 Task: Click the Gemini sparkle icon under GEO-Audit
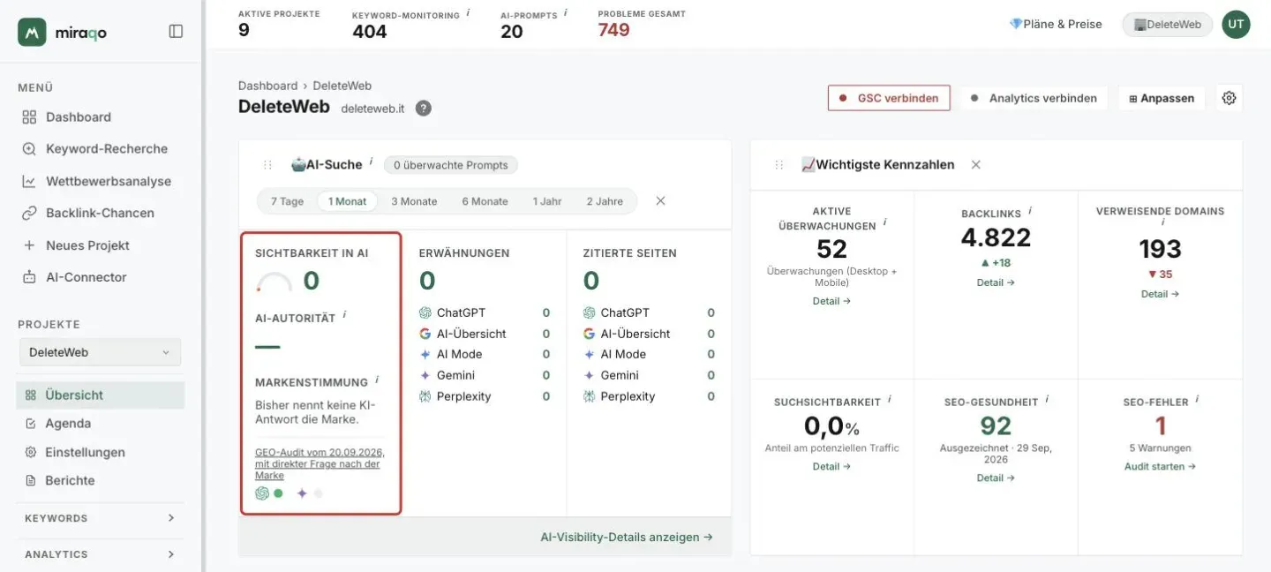(x=302, y=493)
